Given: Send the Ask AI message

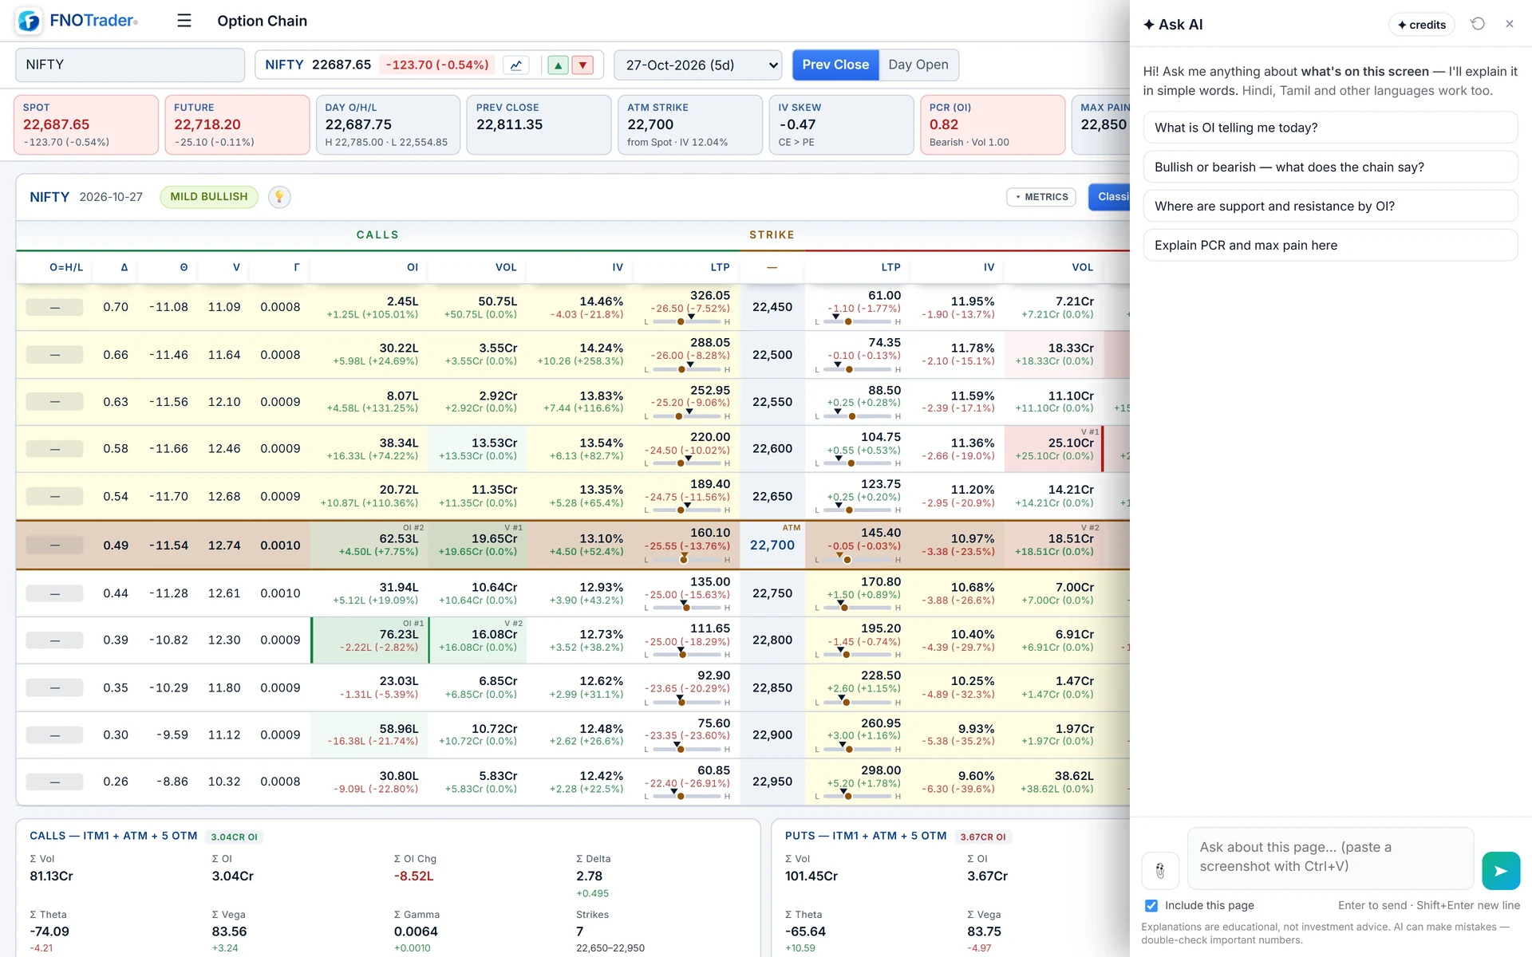Looking at the screenshot, I should [x=1501, y=871].
